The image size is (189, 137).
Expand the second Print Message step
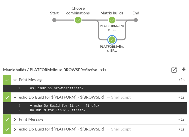tap(15, 119)
